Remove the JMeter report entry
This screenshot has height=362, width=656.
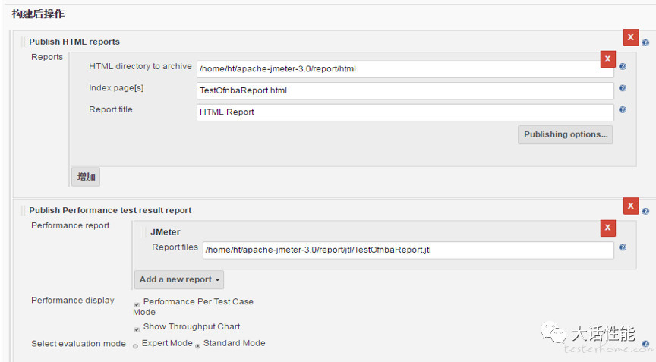(x=608, y=228)
